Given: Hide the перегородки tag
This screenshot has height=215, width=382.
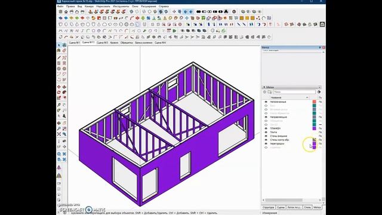Looking at the screenshot, I should (266, 143).
